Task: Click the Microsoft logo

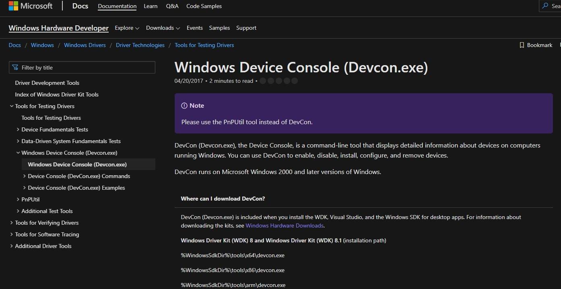Action: click(13, 6)
